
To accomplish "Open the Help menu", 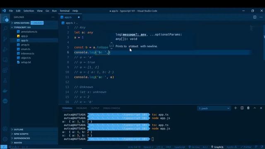I will [x=75, y=11].
